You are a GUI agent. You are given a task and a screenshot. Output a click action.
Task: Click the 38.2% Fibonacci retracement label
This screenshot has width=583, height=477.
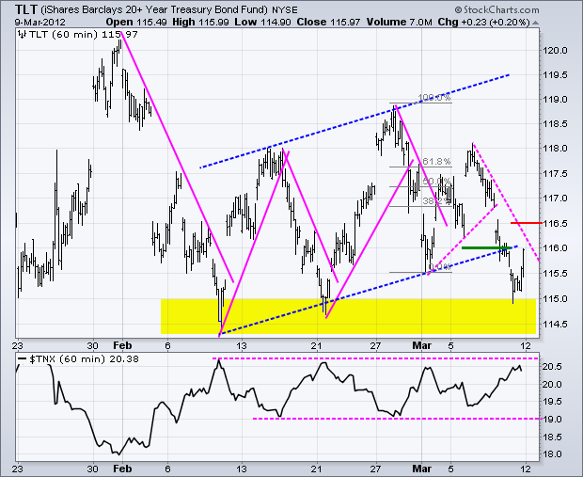pos(436,201)
